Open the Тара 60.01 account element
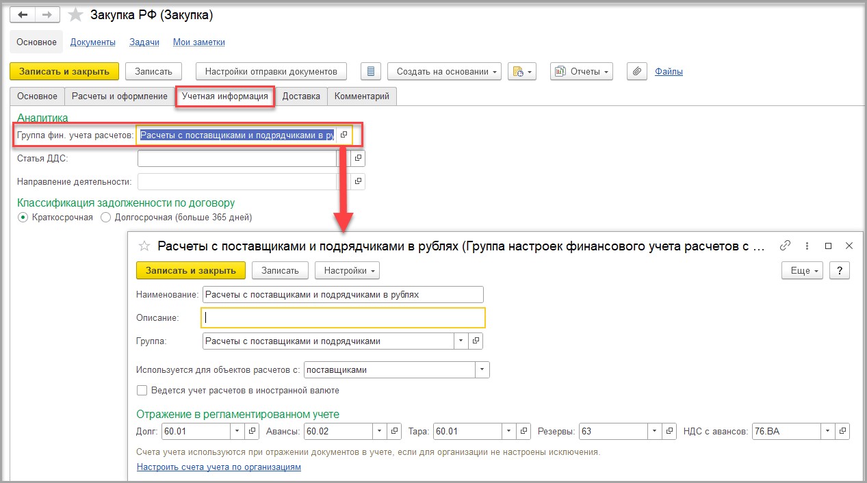Image resolution: width=867 pixels, height=483 pixels. point(524,431)
